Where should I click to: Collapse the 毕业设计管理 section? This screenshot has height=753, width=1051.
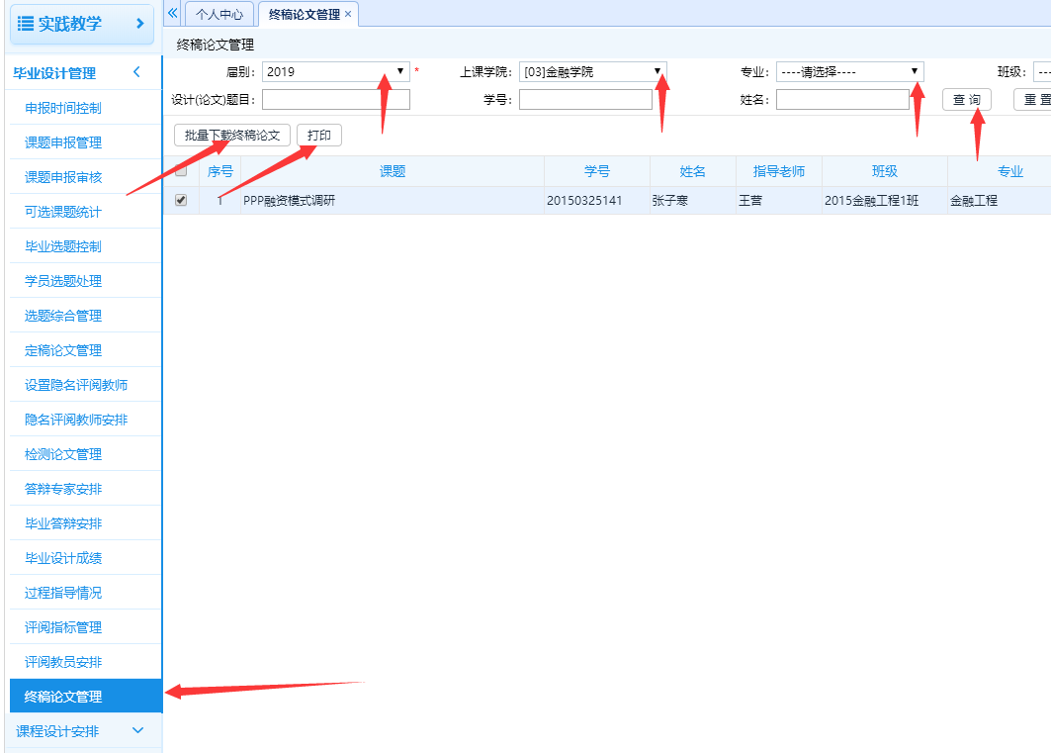pyautogui.click(x=136, y=72)
